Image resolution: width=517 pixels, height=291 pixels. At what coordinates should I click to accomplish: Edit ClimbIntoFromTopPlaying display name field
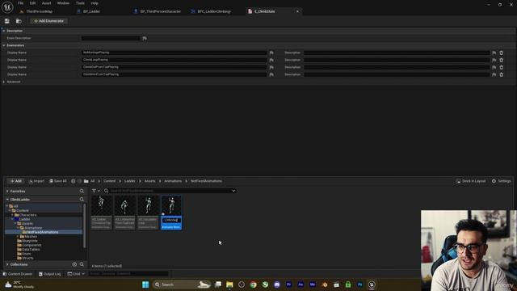174,74
